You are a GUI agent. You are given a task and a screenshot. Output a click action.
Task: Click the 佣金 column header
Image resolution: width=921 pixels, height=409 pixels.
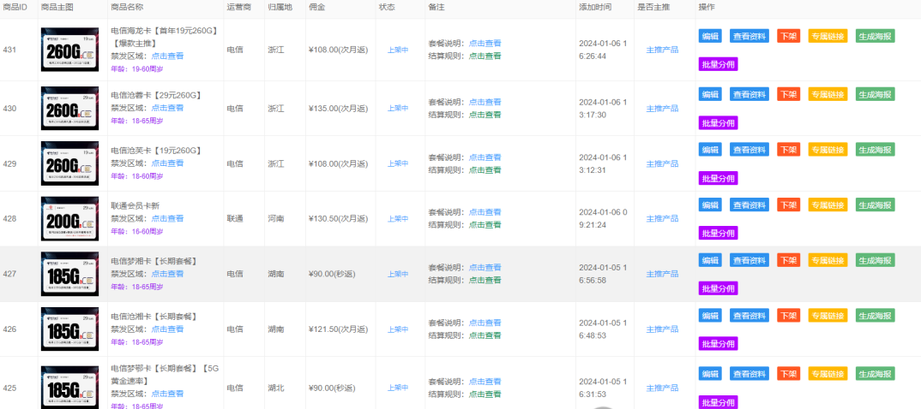click(316, 7)
